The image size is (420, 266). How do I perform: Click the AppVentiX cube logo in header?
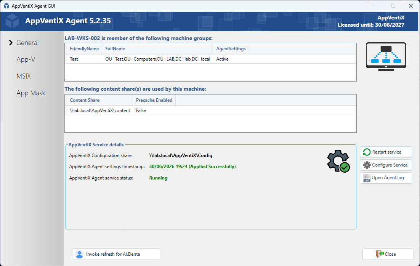tap(12, 21)
